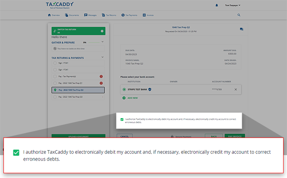Image resolution: width=287 pixels, height=178 pixels.
Task: Click the TaxCaddy logo
Action: coord(60,5)
